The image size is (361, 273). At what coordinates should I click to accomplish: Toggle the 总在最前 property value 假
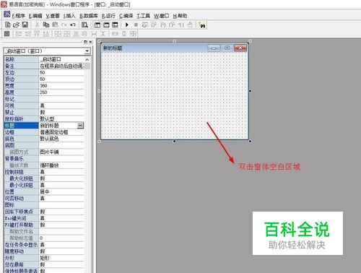click(61, 264)
